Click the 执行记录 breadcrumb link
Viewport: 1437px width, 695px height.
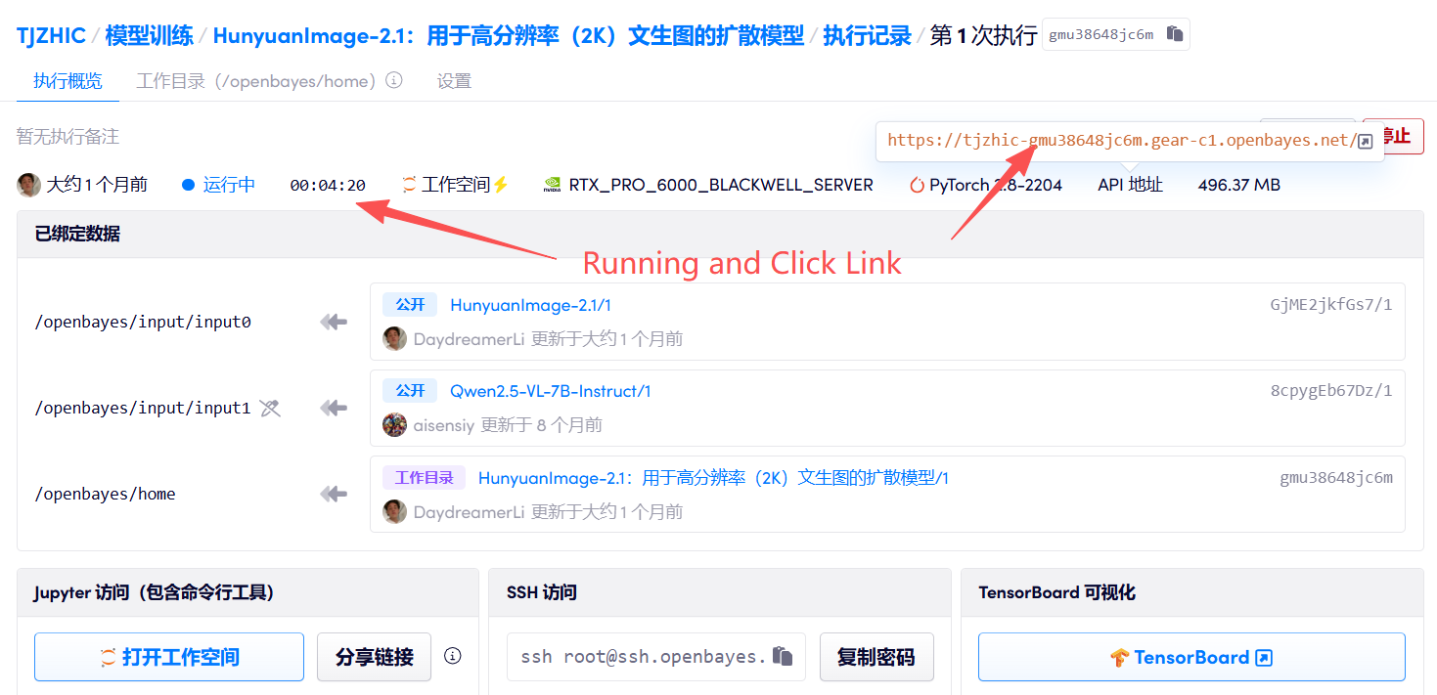(867, 36)
